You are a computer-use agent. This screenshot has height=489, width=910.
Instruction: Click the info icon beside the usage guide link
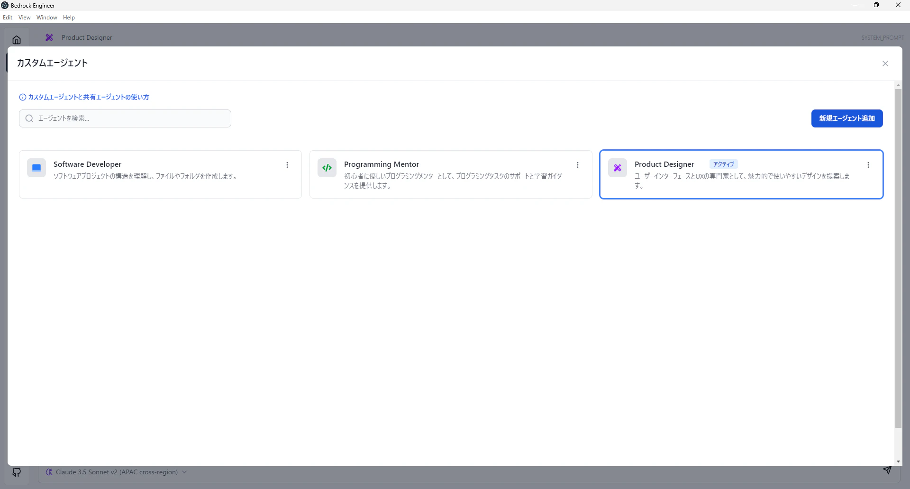pos(22,97)
